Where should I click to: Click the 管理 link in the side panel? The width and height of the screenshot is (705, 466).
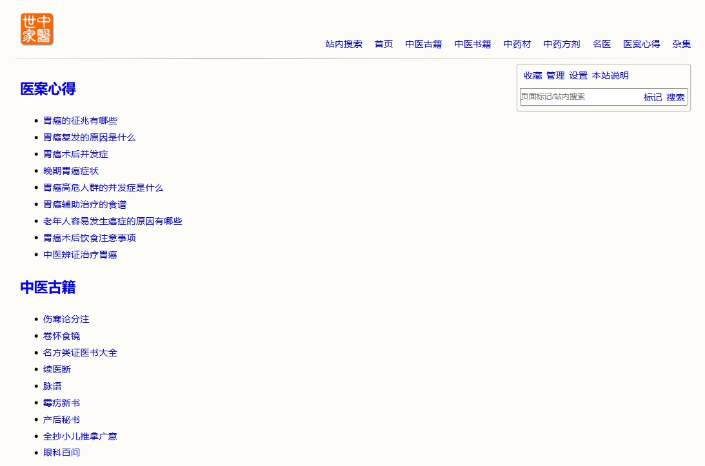555,75
